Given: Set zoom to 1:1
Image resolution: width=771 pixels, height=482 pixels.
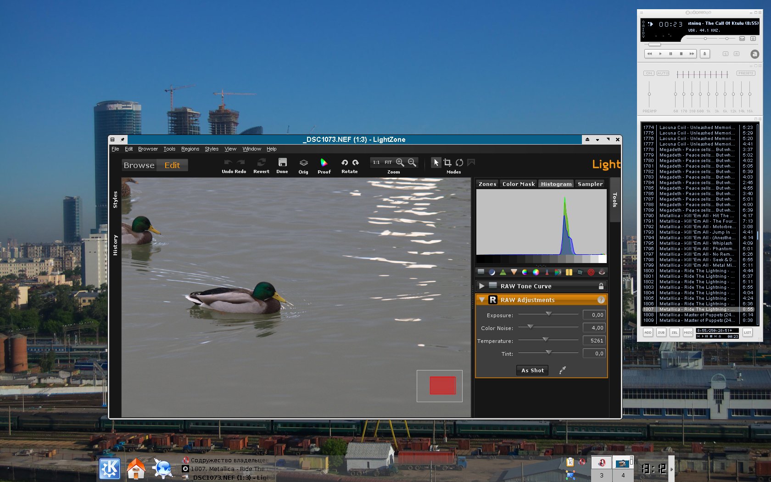Looking at the screenshot, I should (x=376, y=163).
